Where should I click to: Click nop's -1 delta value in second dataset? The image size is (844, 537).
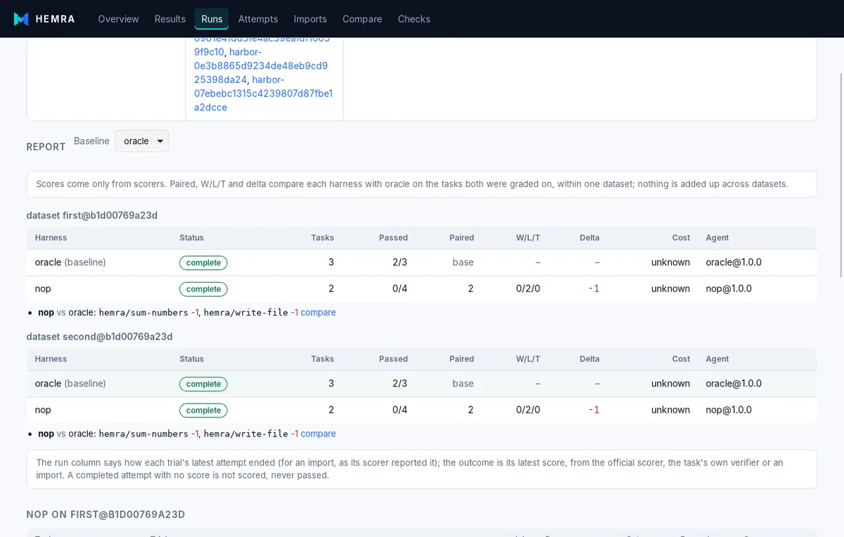pyautogui.click(x=594, y=410)
